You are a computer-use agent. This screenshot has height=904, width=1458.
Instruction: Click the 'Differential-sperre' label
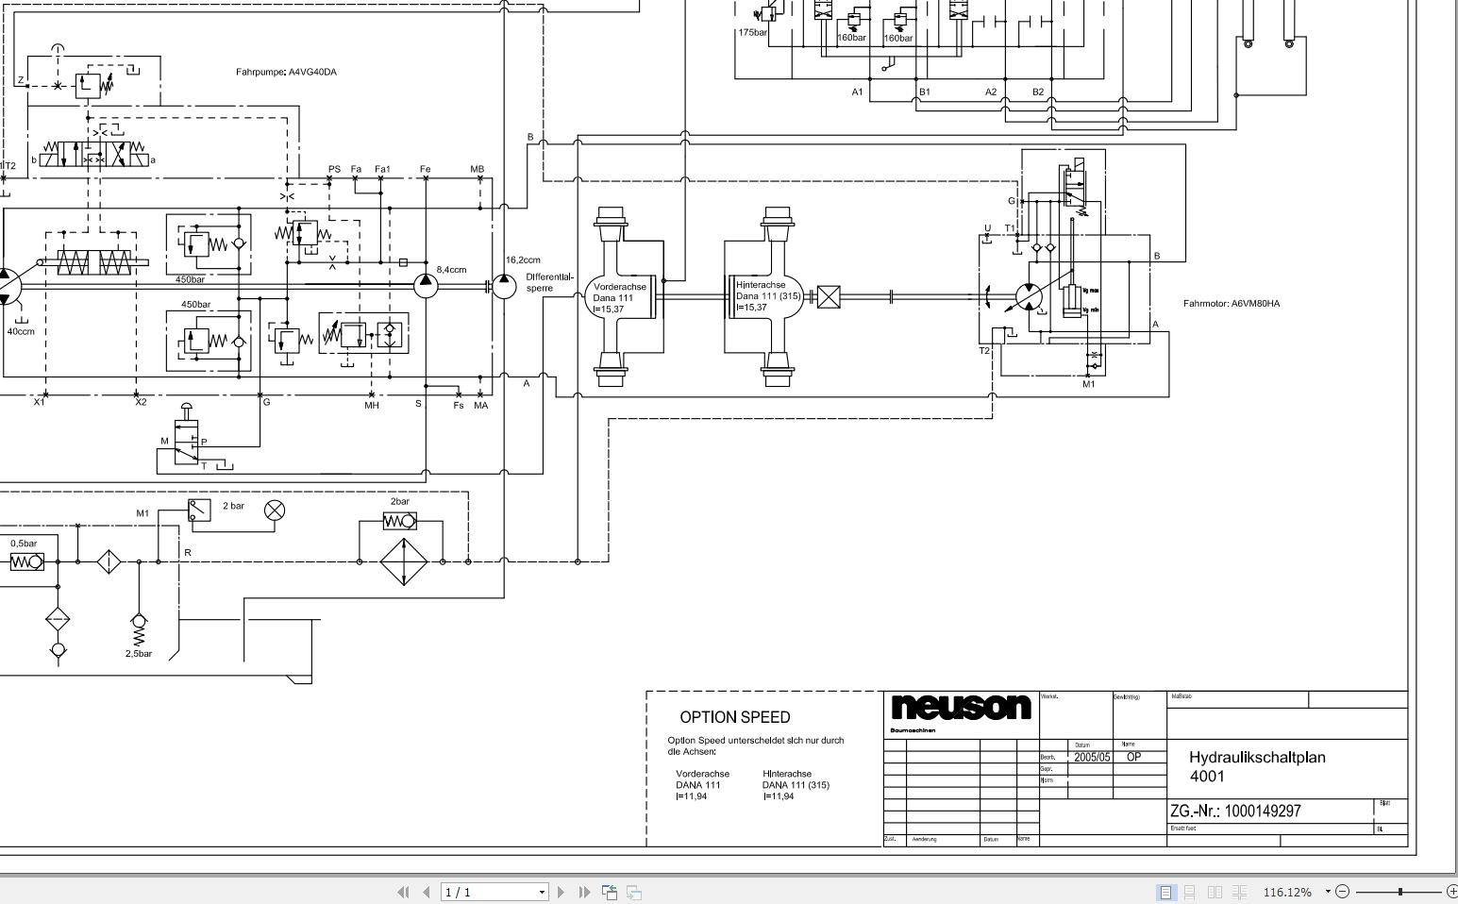click(x=549, y=282)
